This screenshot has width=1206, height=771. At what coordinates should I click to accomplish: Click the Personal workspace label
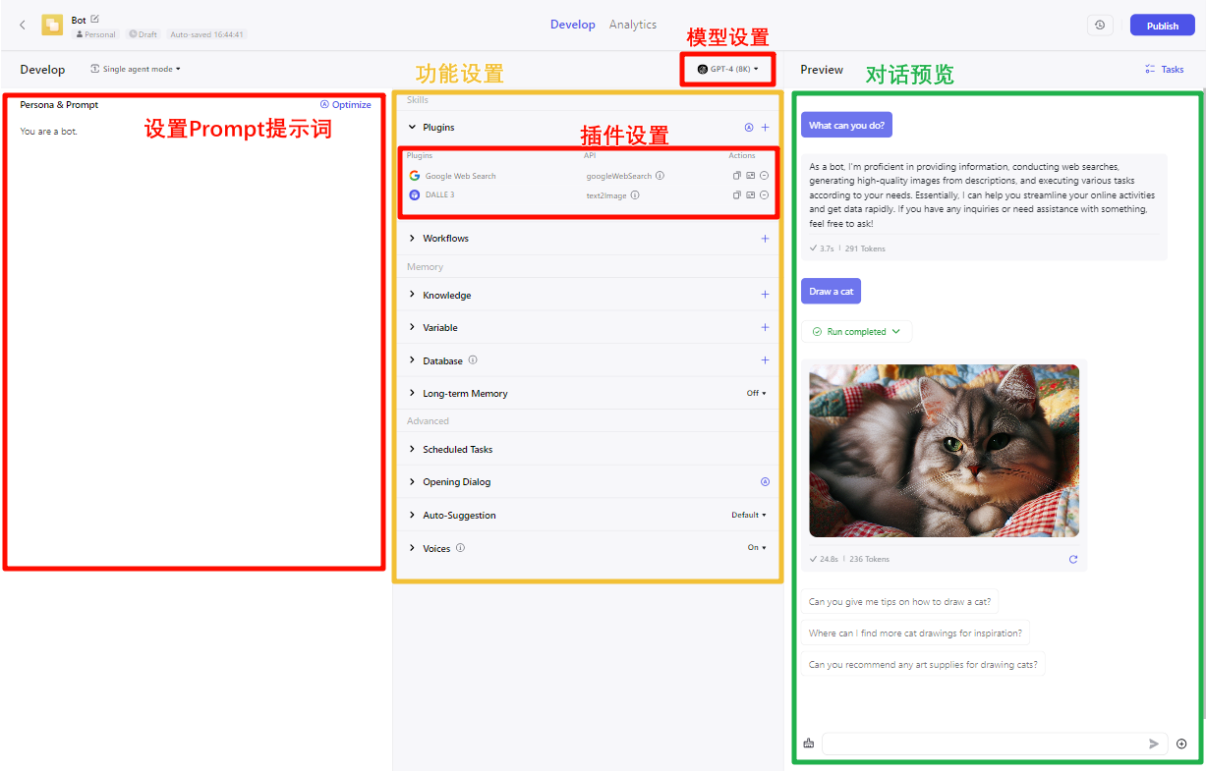(96, 34)
